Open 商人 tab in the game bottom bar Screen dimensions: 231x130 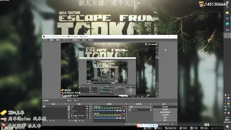tap(158, 128)
